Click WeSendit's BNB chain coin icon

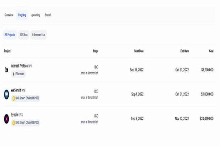(x=14, y=98)
